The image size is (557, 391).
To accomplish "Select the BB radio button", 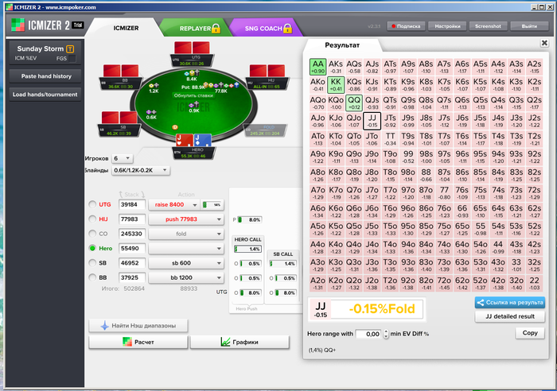I will pos(92,277).
